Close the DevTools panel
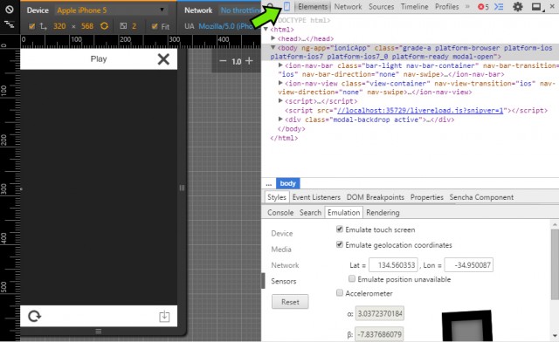 tap(552, 6)
